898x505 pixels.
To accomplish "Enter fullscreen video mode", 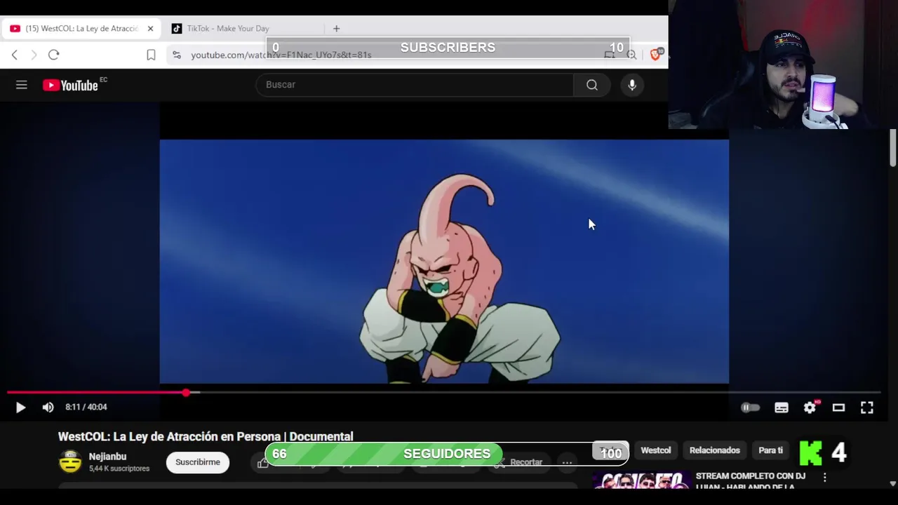I will pyautogui.click(x=867, y=408).
